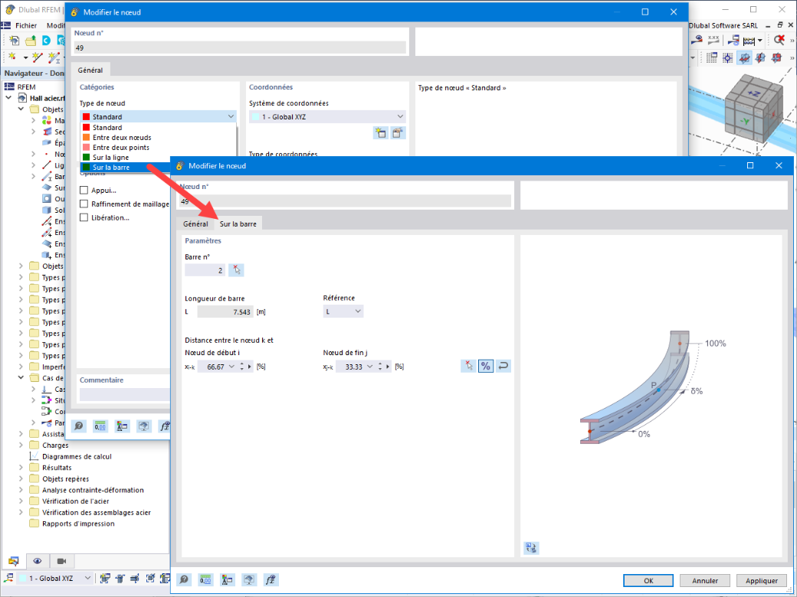This screenshot has height=597, width=797.
Task: Expand the Résultats folder in navigator
Action: (x=21, y=468)
